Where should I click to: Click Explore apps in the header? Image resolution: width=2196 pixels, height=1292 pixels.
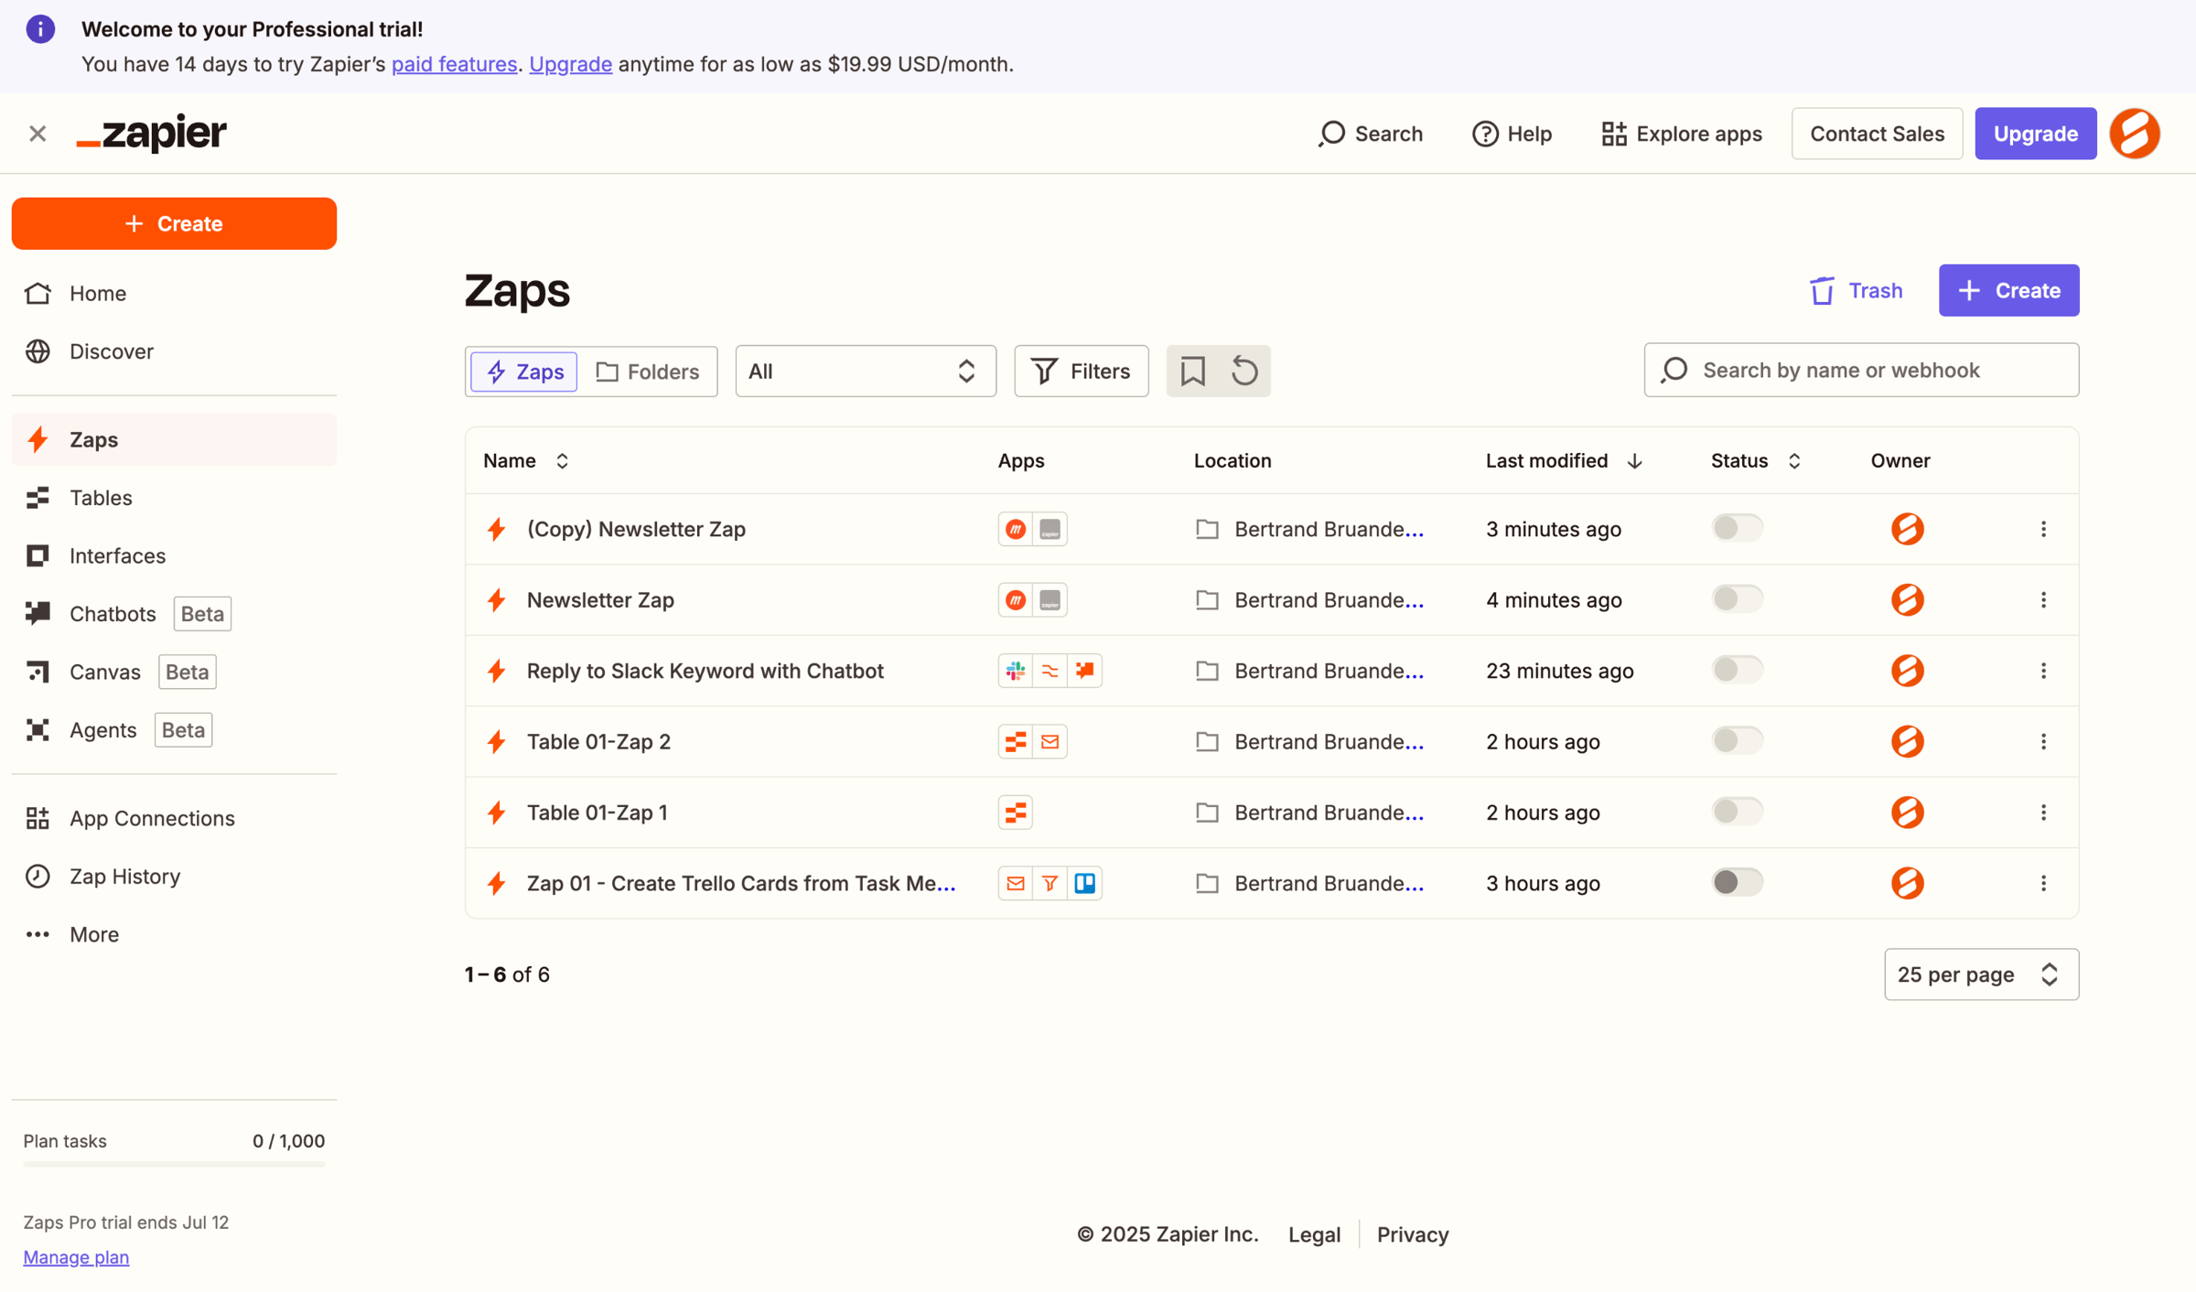(1681, 134)
